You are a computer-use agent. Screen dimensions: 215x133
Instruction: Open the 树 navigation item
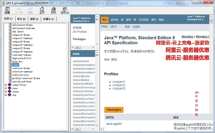coord(135,20)
